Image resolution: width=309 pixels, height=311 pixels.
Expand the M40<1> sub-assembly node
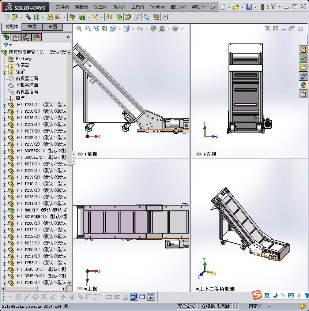4,211
